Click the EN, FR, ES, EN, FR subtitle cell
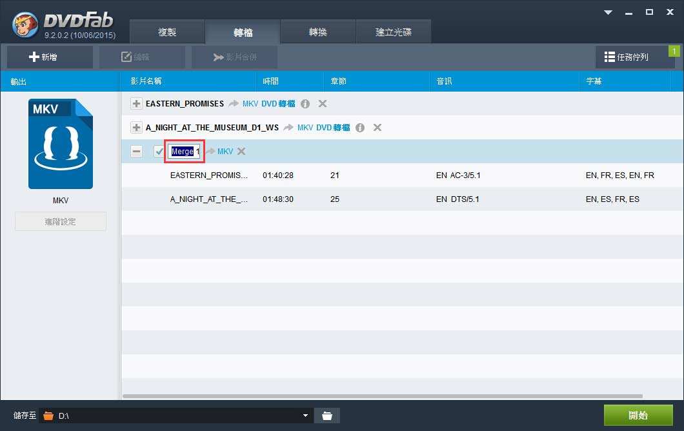The image size is (684, 431). (620, 175)
